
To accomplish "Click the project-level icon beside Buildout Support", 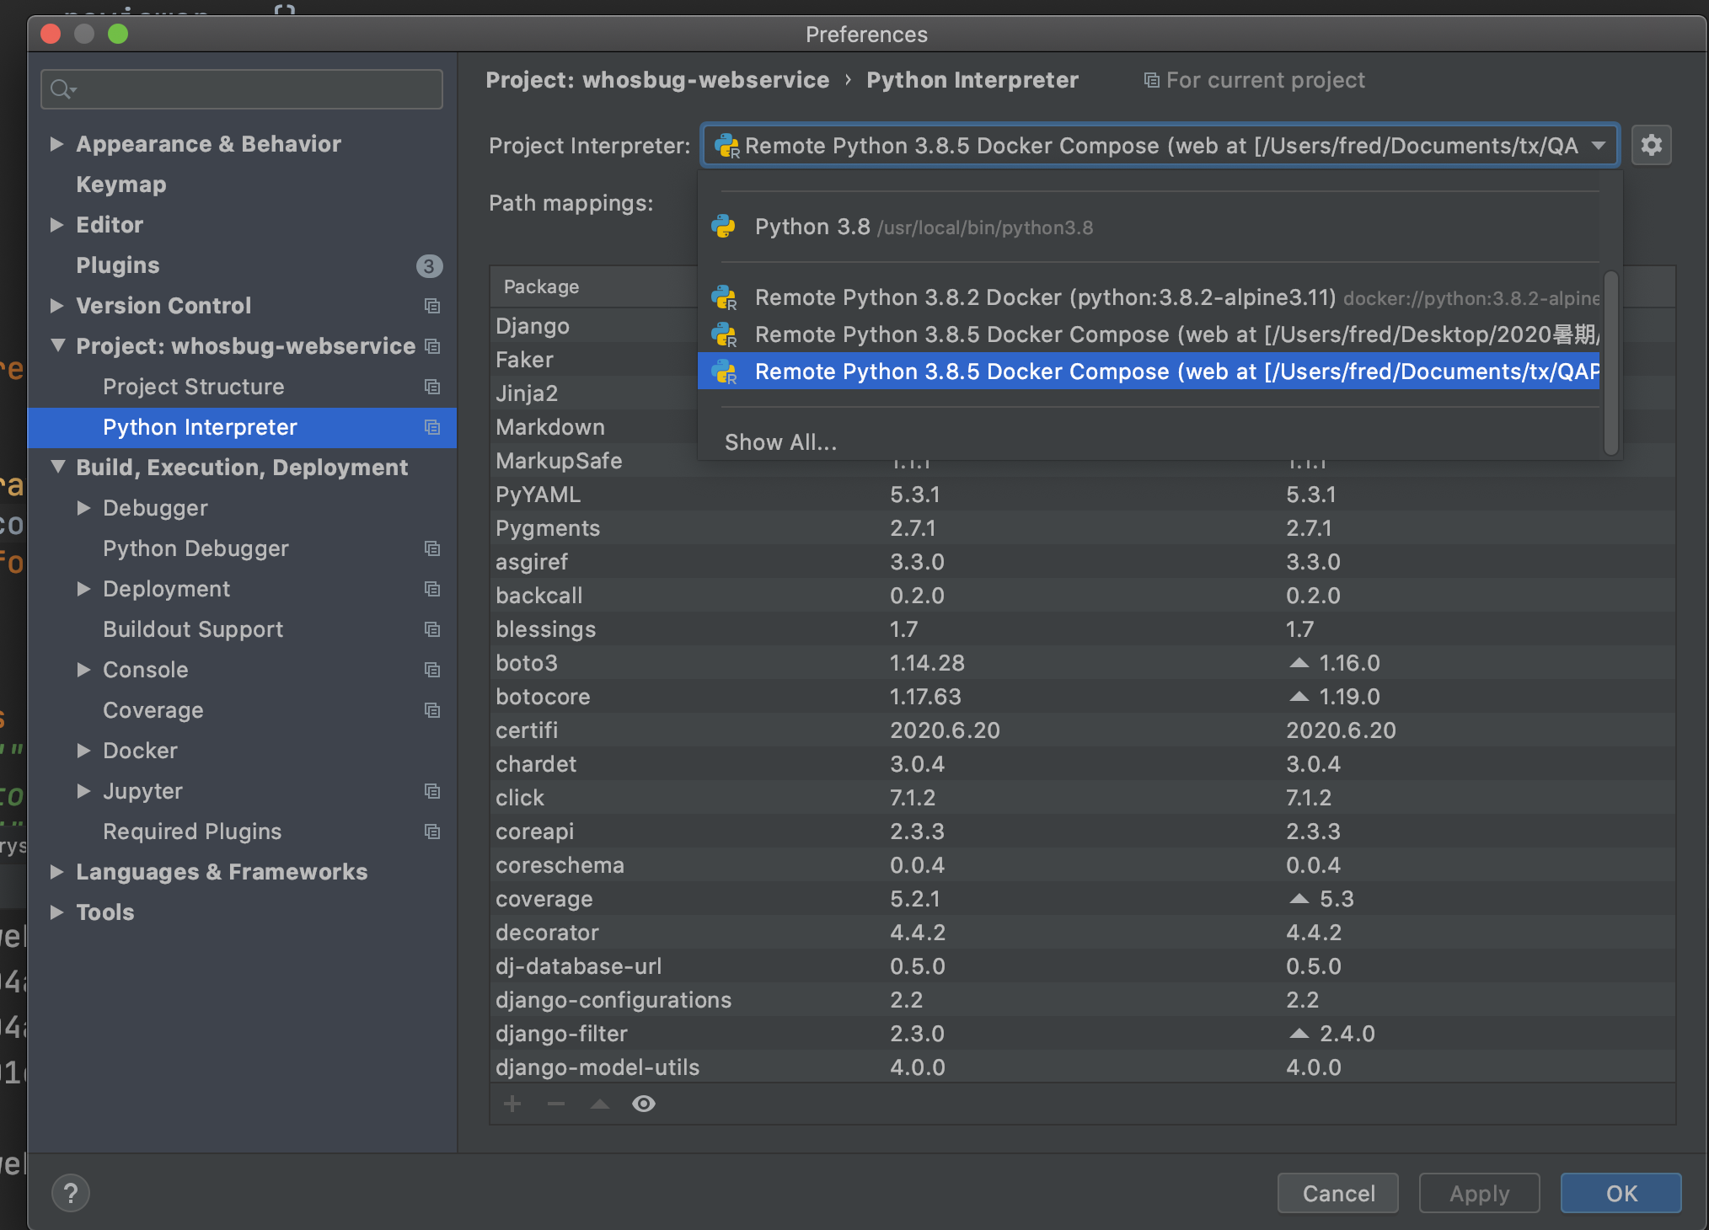I will [432, 629].
